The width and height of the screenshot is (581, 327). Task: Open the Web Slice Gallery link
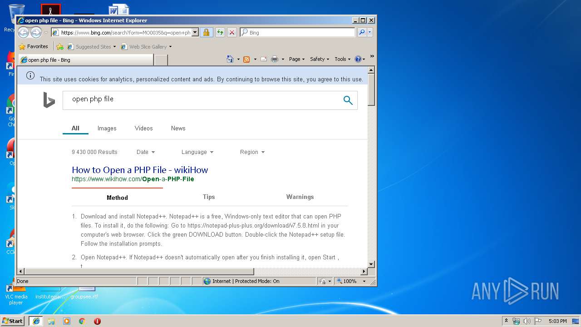point(146,46)
